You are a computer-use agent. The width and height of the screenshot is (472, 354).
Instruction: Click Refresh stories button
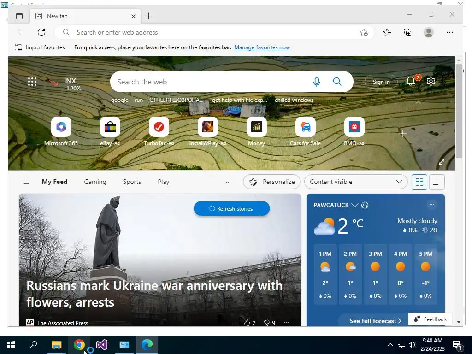click(232, 208)
